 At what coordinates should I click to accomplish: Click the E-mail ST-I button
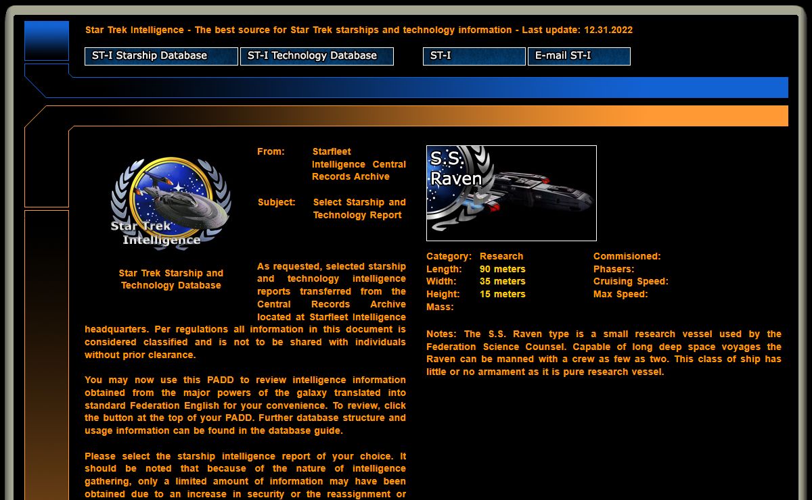click(579, 56)
